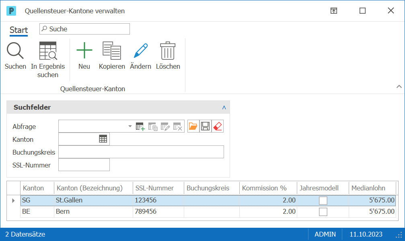Click the date 11.10.2023 in status bar
405x241 pixels.
coord(366,234)
